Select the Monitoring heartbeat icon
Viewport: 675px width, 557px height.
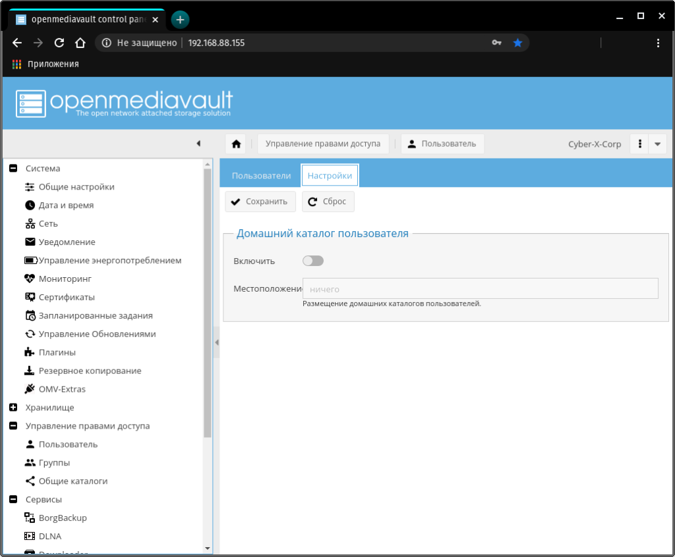[30, 278]
